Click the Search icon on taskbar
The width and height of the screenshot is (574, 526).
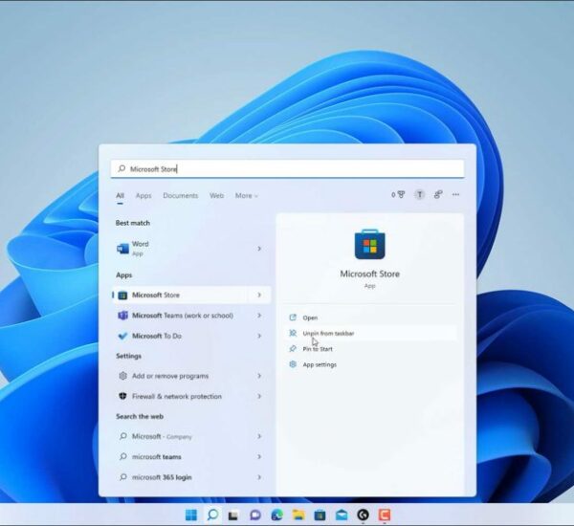click(212, 515)
